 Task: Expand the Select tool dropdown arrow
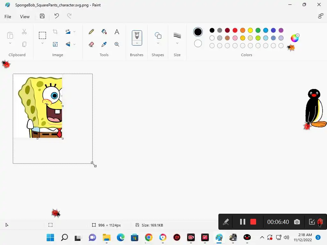(42, 43)
